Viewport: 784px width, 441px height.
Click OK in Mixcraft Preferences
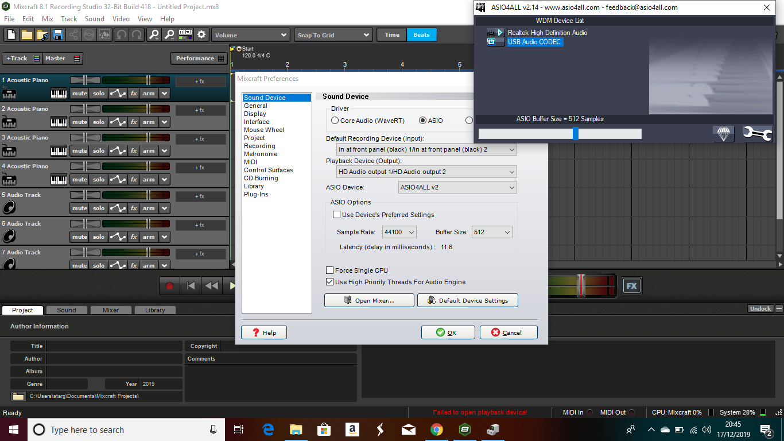coord(448,332)
